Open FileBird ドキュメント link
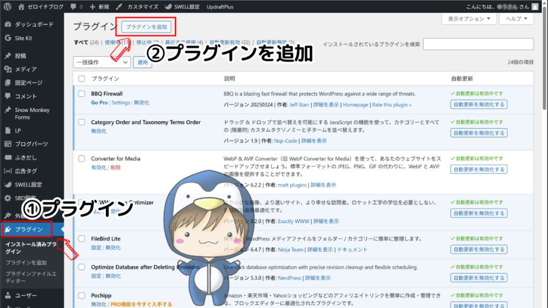The height and width of the screenshot is (308, 548). point(352,250)
